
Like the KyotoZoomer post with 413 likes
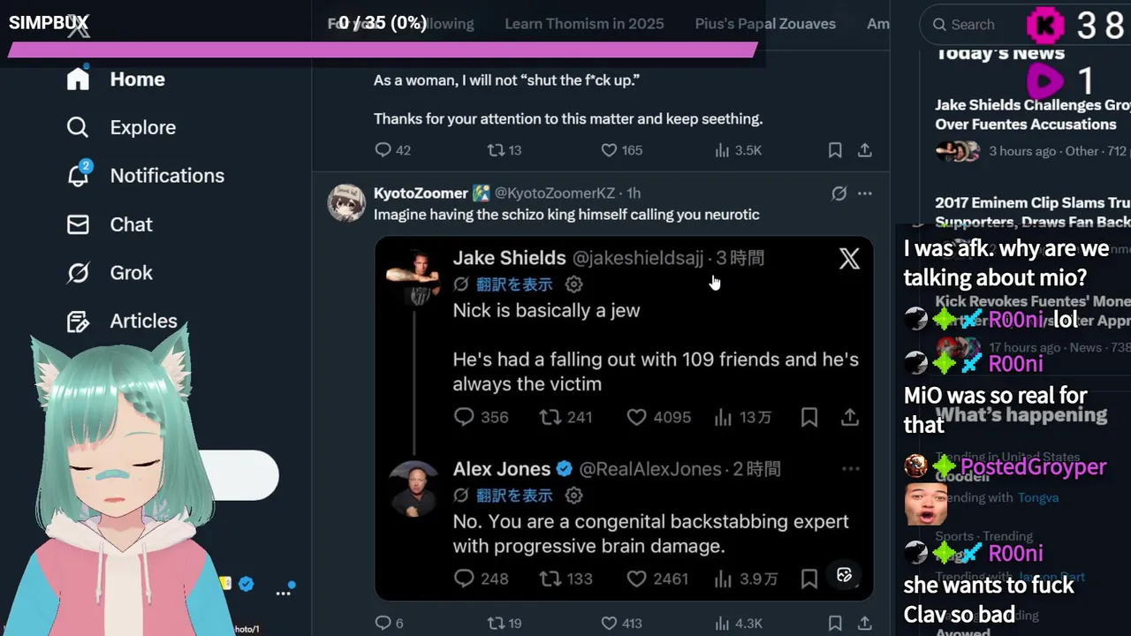click(x=609, y=623)
